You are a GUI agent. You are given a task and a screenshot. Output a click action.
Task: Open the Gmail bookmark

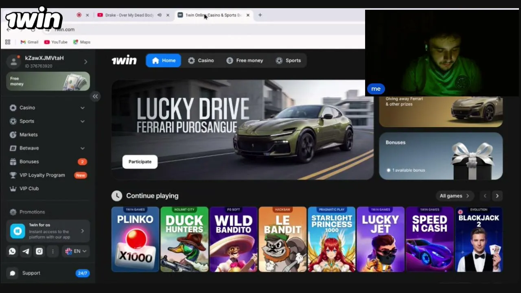(29, 42)
